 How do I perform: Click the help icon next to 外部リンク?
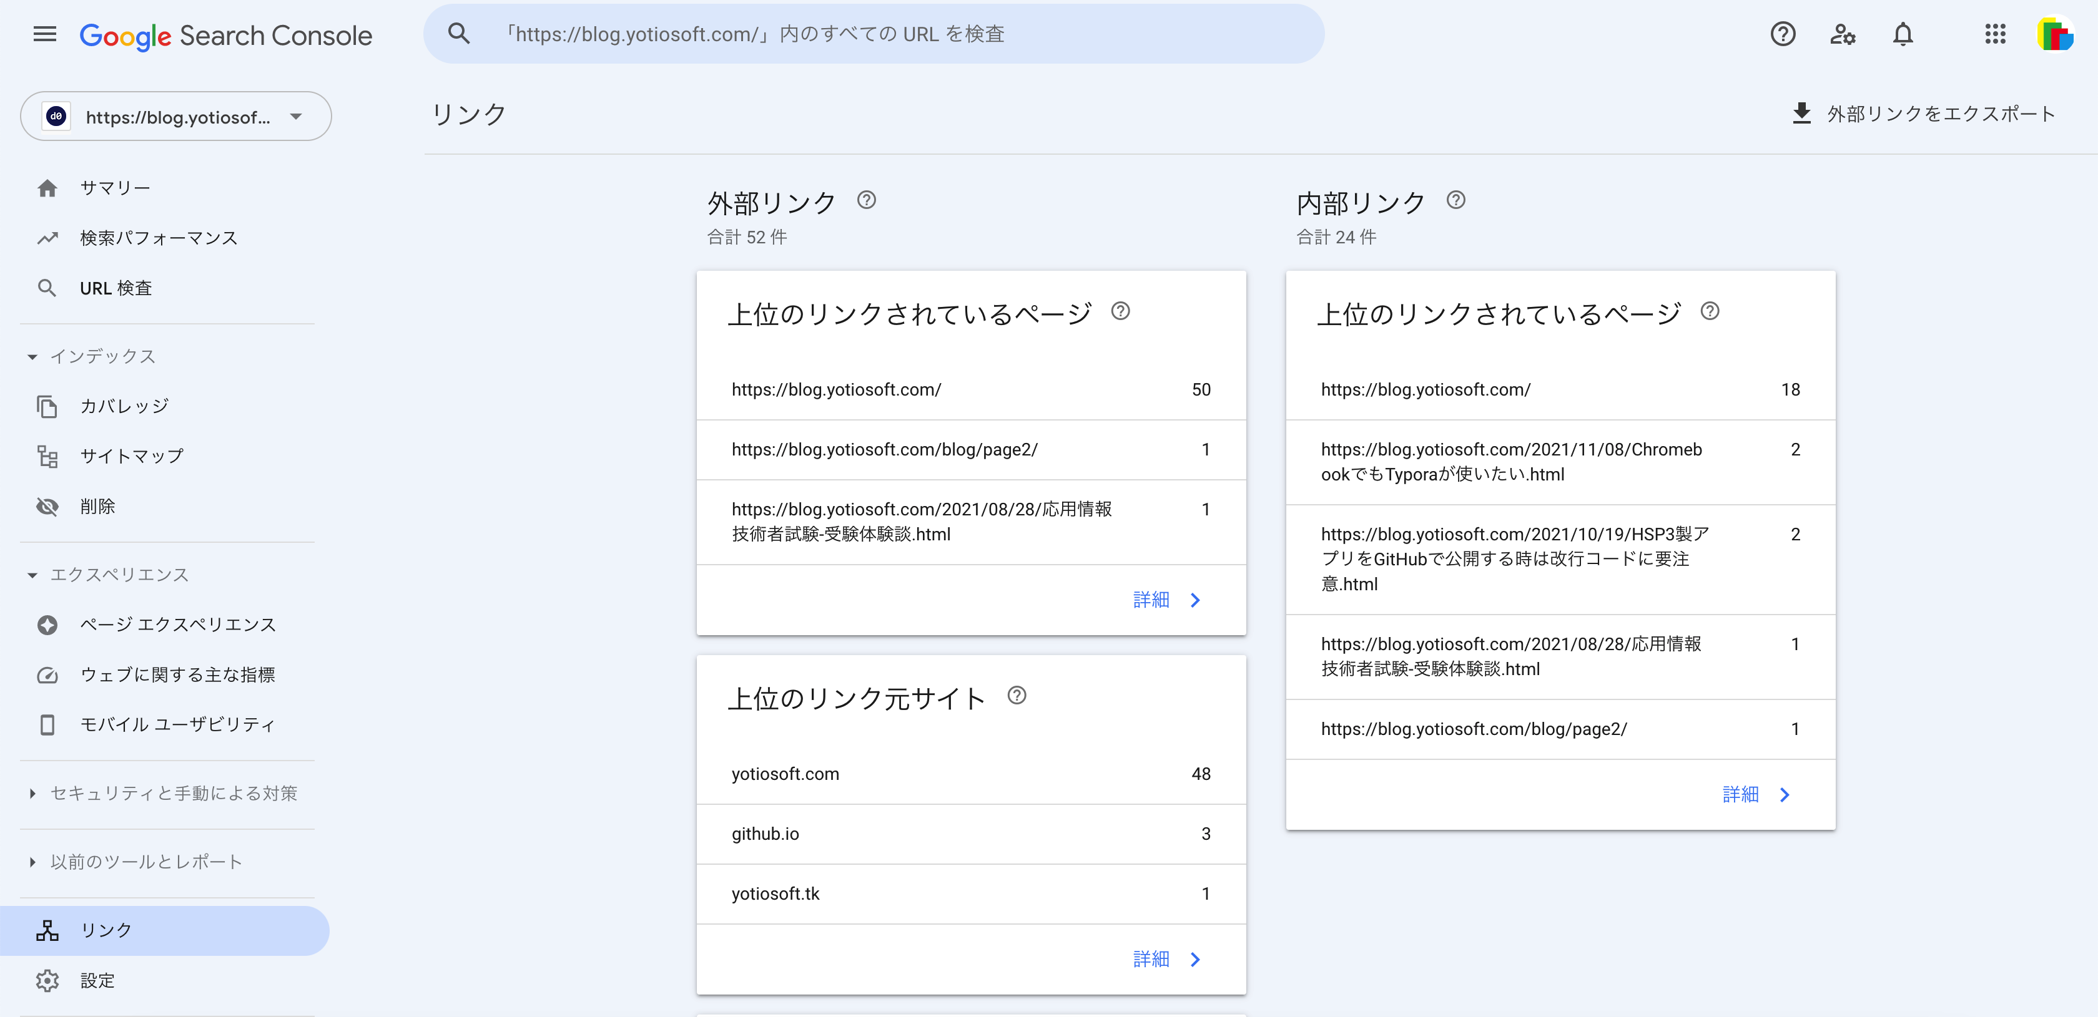(x=867, y=200)
